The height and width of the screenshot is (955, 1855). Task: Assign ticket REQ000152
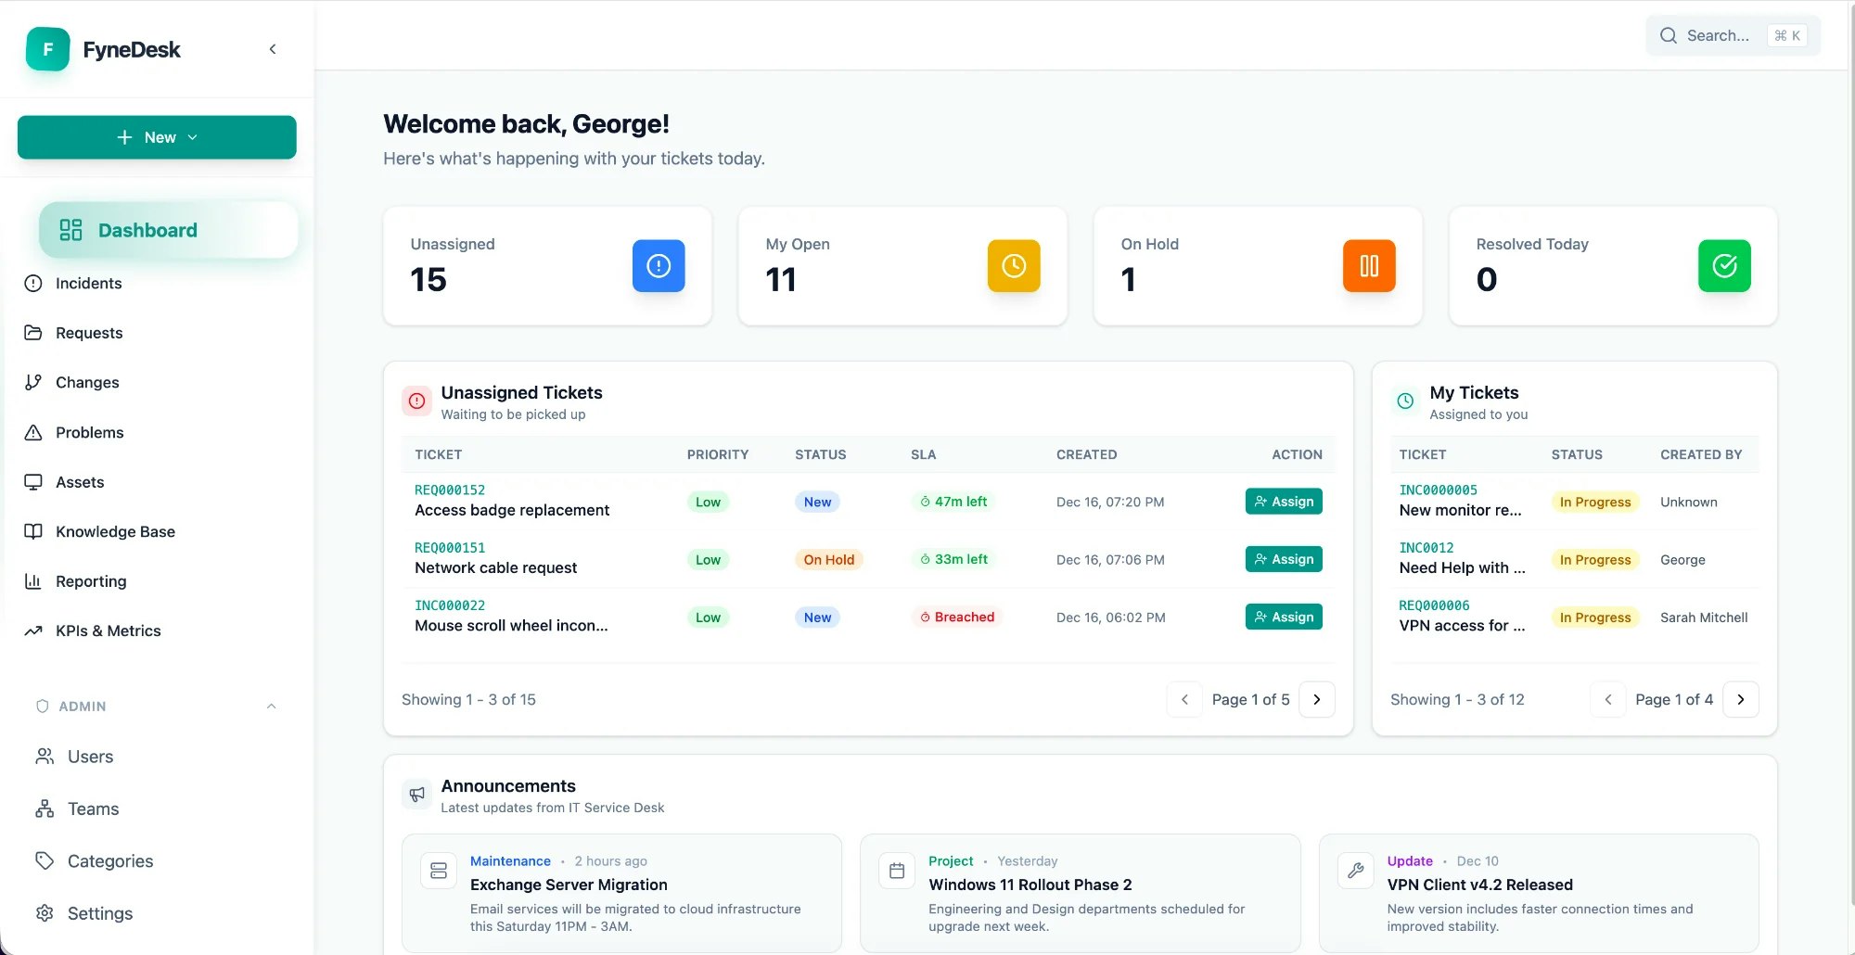point(1284,501)
